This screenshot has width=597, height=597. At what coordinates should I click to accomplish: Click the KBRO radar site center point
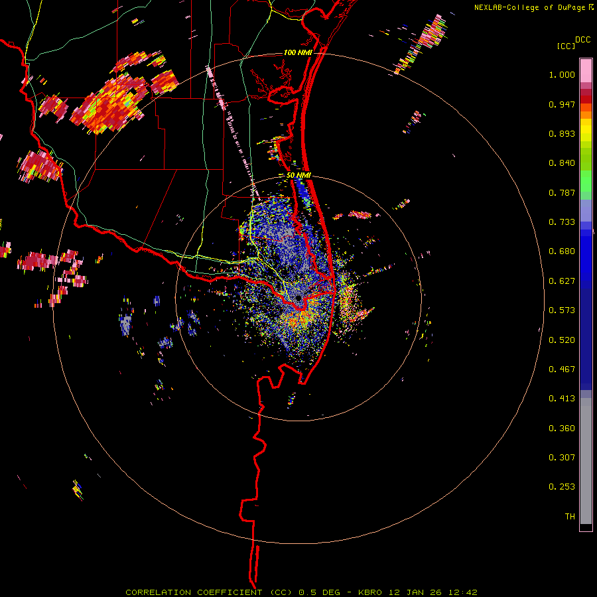(298, 298)
